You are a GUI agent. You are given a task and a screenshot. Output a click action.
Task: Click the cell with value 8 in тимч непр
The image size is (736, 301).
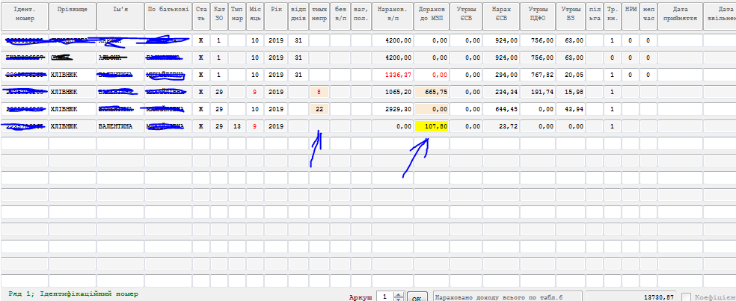coord(319,92)
